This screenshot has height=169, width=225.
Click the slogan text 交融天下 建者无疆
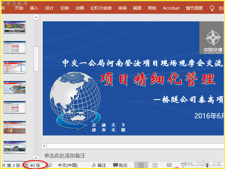(109, 128)
